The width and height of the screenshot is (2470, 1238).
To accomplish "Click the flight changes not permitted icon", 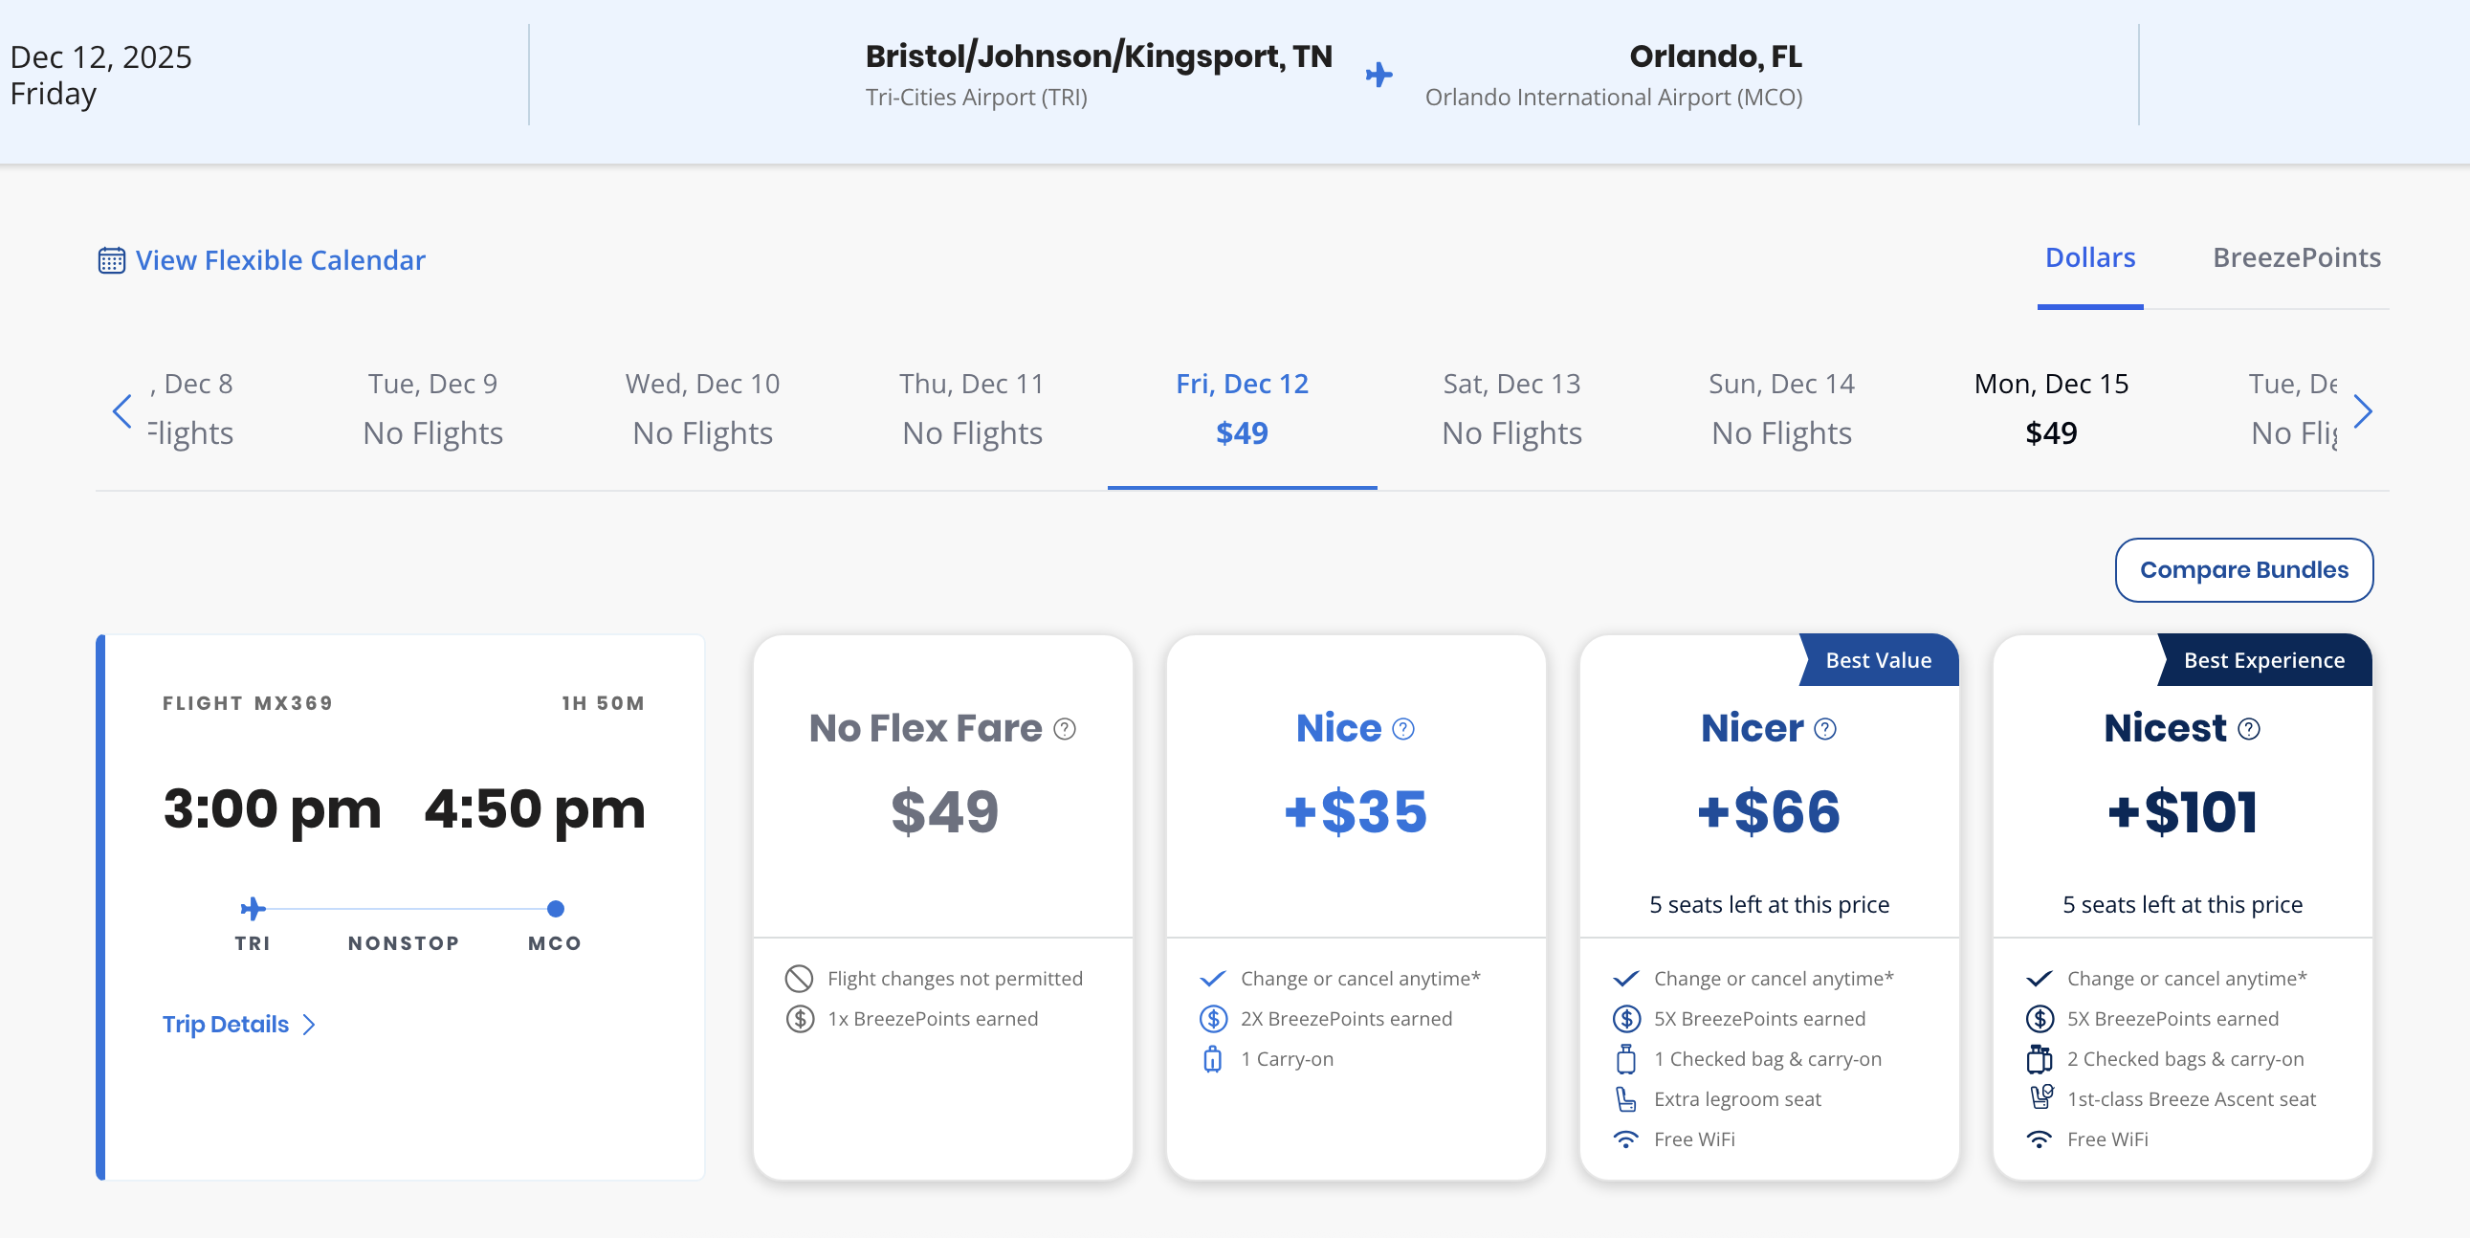I will click(799, 978).
